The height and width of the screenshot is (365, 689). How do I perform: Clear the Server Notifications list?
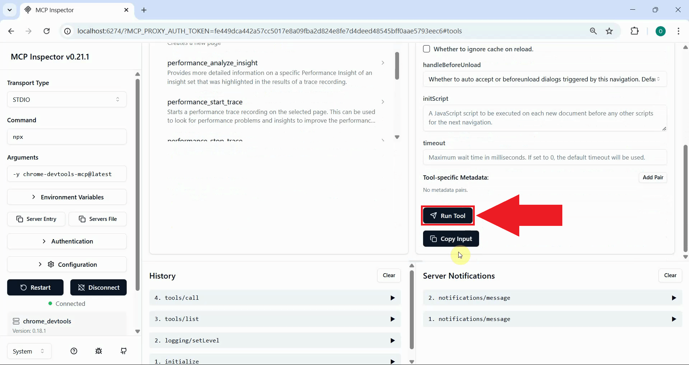click(670, 276)
